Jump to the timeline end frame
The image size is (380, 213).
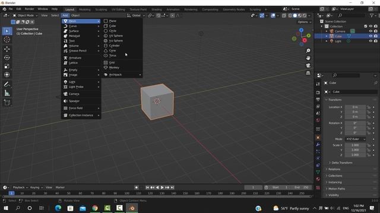[x=172, y=188]
